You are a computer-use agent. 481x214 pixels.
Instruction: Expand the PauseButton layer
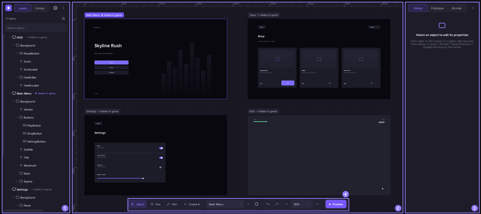point(17,53)
